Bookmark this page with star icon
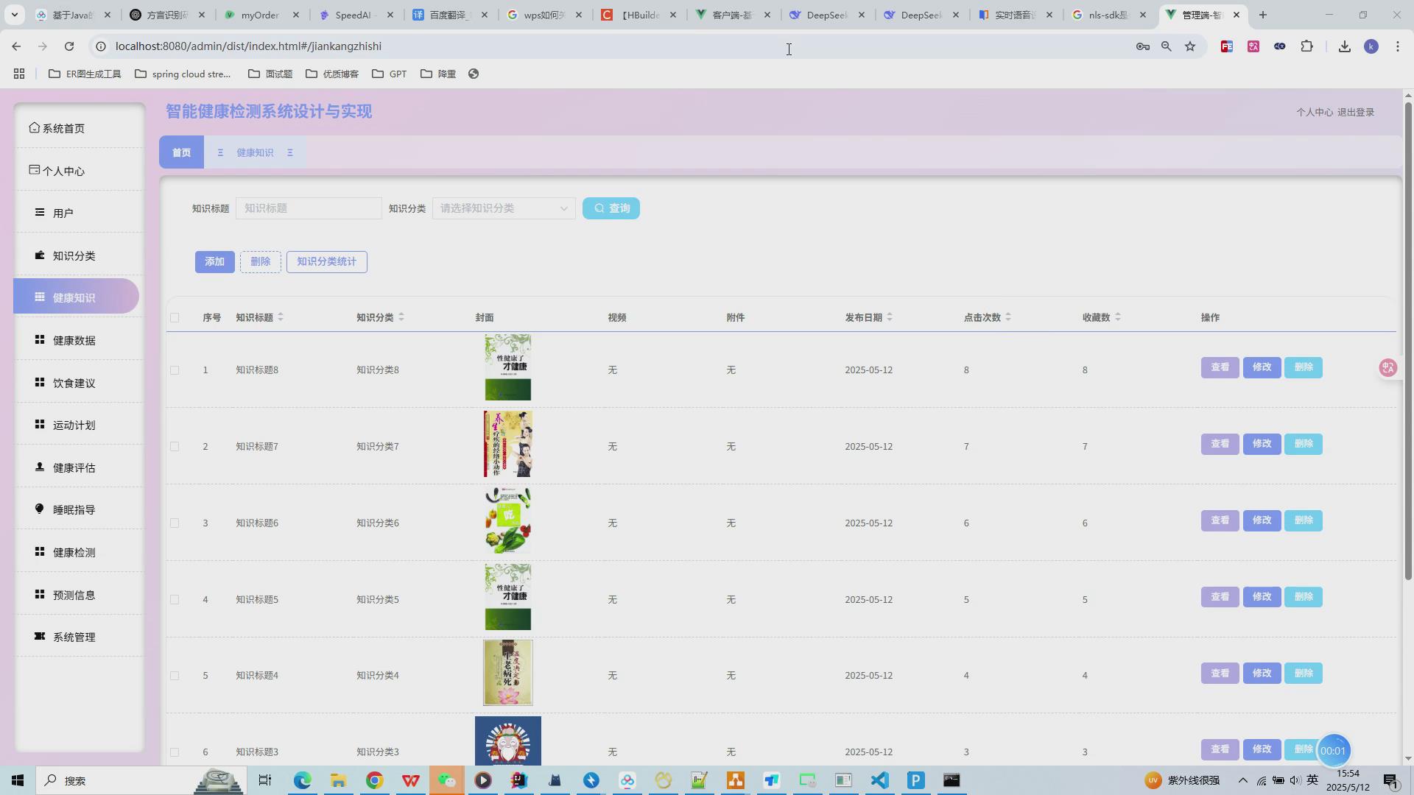This screenshot has width=1414, height=795. click(x=1190, y=46)
